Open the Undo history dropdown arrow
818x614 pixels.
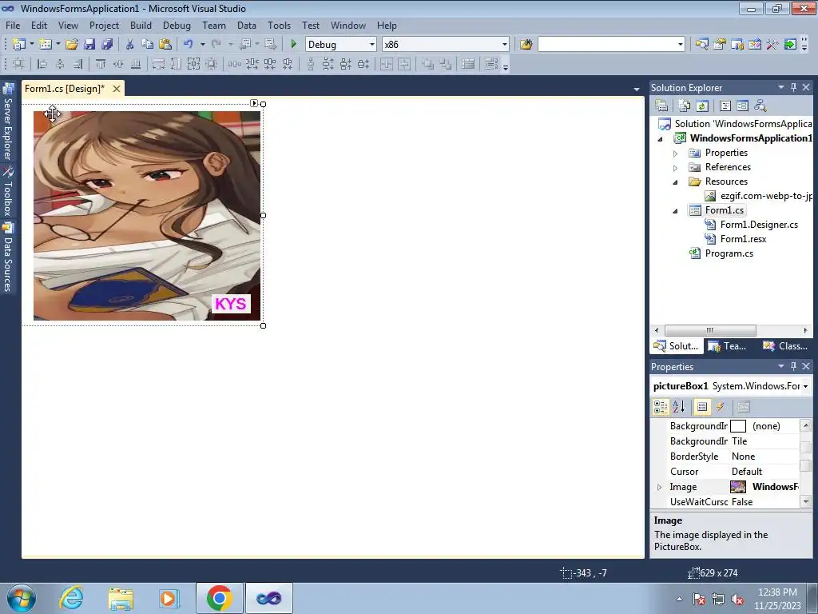pos(202,45)
